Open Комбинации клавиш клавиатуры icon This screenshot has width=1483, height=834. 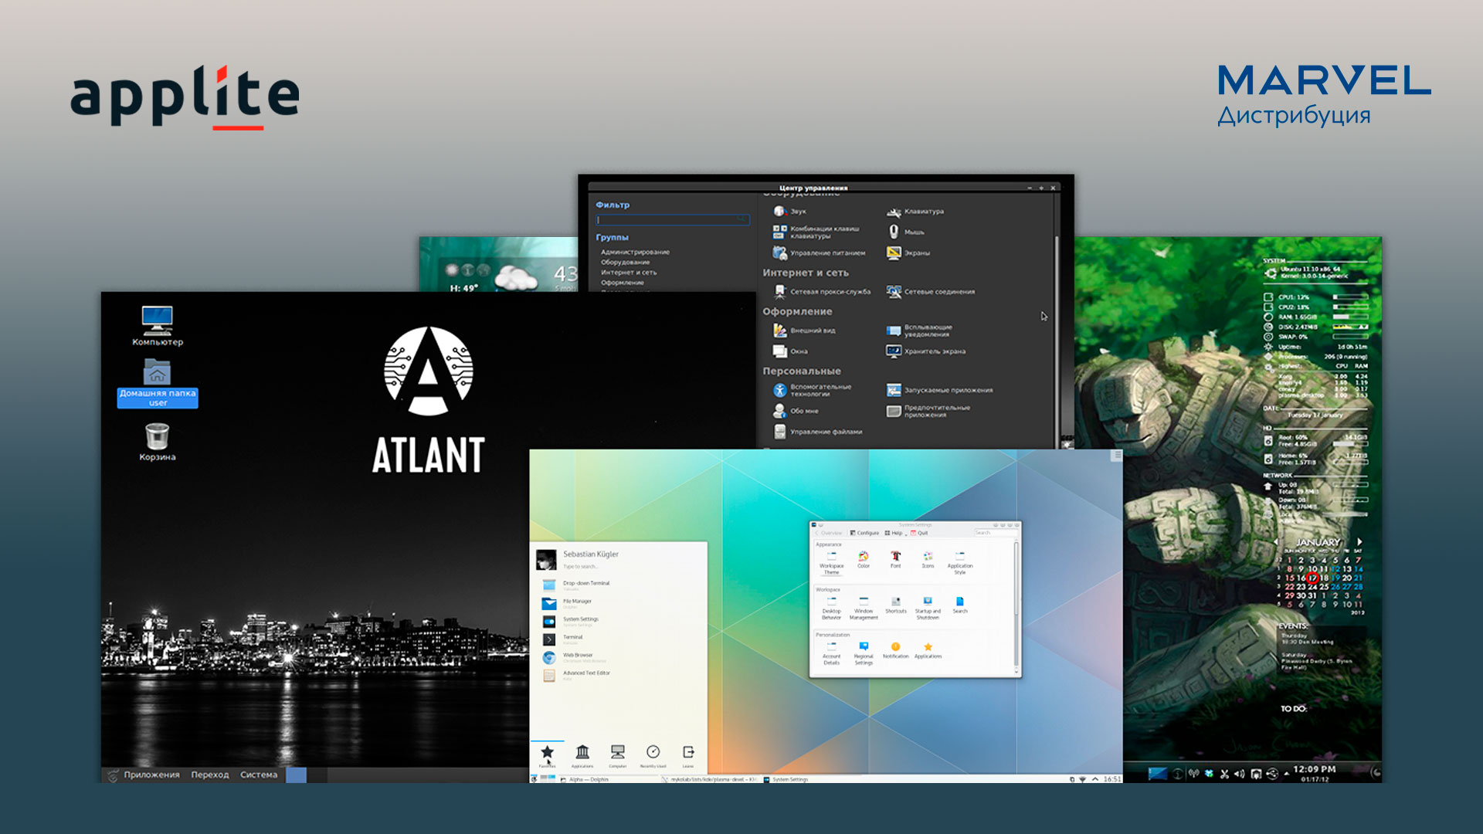pos(816,232)
